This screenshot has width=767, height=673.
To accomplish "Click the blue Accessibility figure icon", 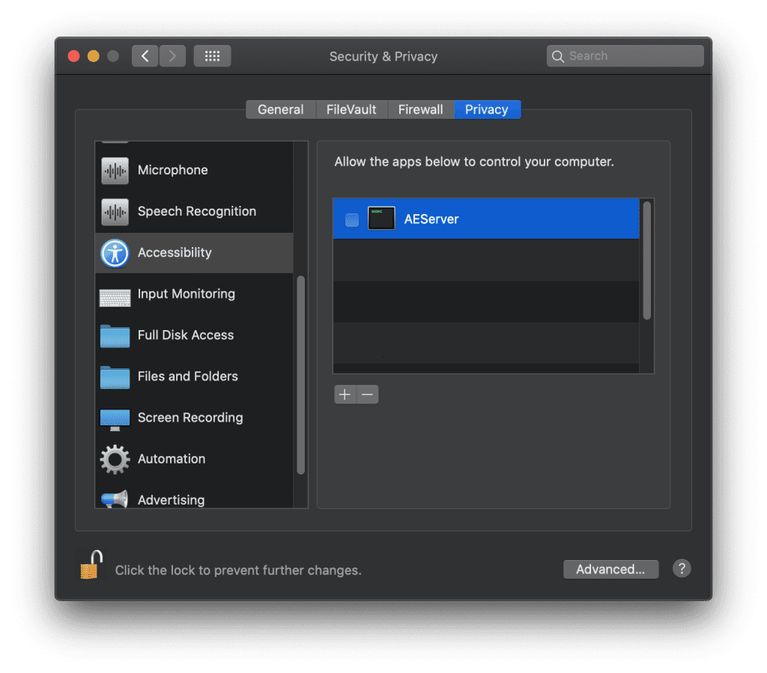I will pos(115,253).
